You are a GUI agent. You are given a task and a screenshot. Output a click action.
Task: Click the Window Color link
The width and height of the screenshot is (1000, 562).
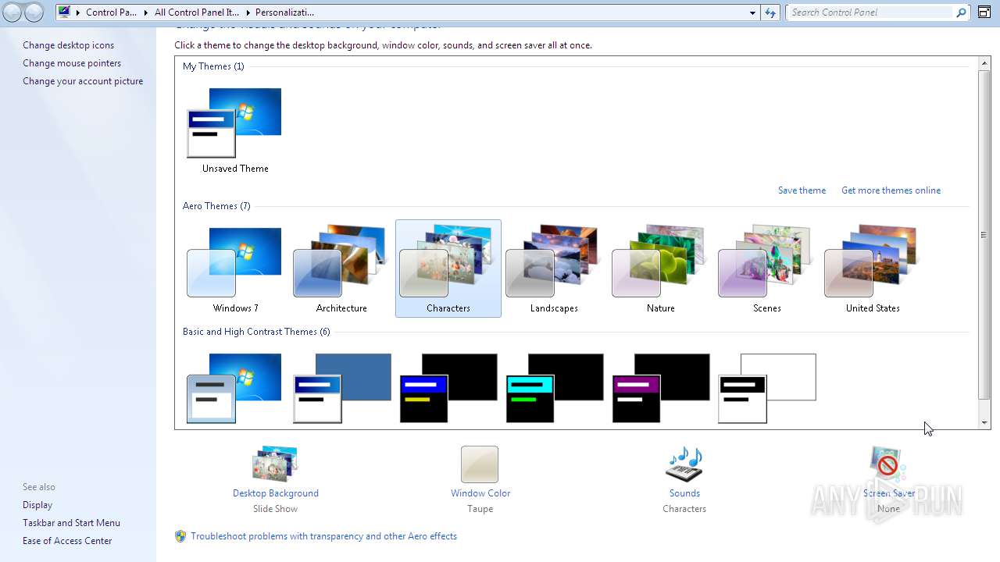tap(480, 493)
